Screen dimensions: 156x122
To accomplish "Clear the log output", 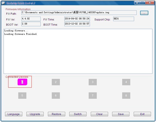I will [100, 114].
